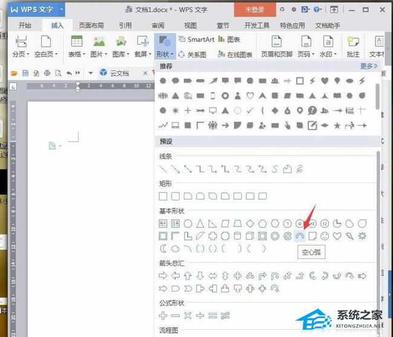Close the 云文档 tab
Viewport: 393px width, 337px height.
[145, 73]
